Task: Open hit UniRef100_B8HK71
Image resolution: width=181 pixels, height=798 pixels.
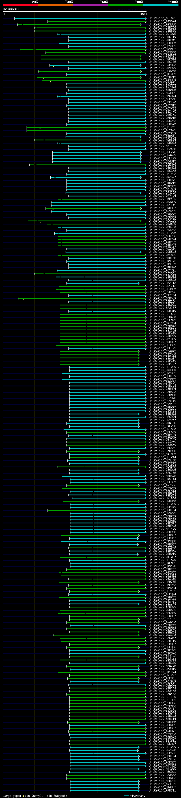Action: tap(162, 180)
